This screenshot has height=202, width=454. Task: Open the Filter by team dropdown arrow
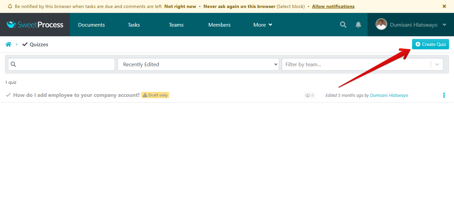click(x=437, y=64)
